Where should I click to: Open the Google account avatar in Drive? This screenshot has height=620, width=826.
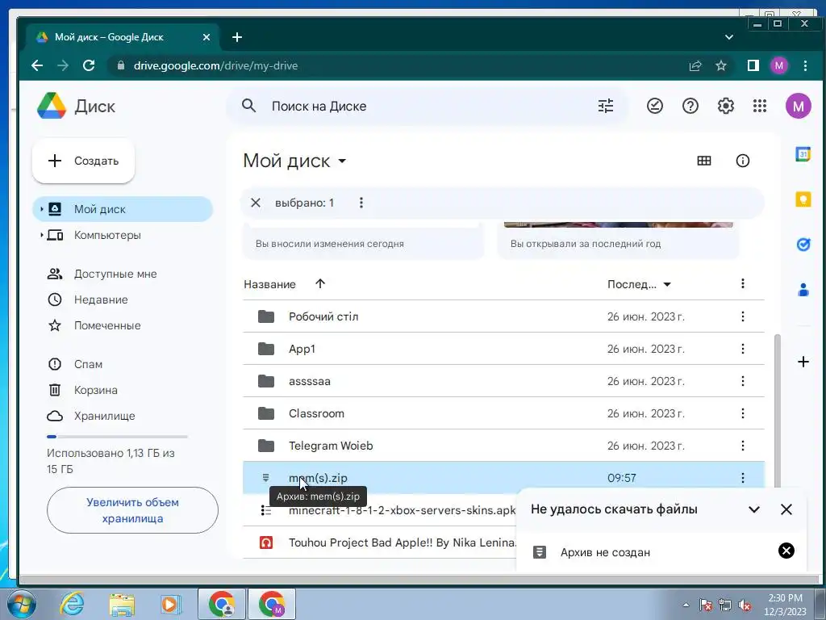(798, 106)
